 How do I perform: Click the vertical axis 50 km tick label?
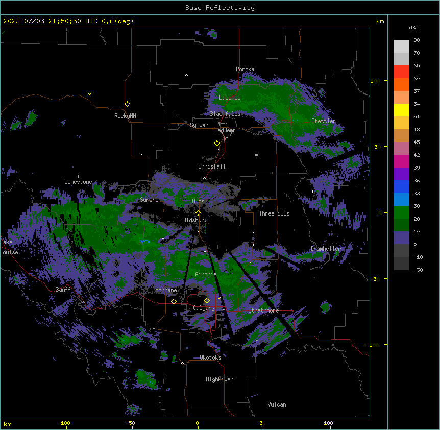[x=377, y=147]
